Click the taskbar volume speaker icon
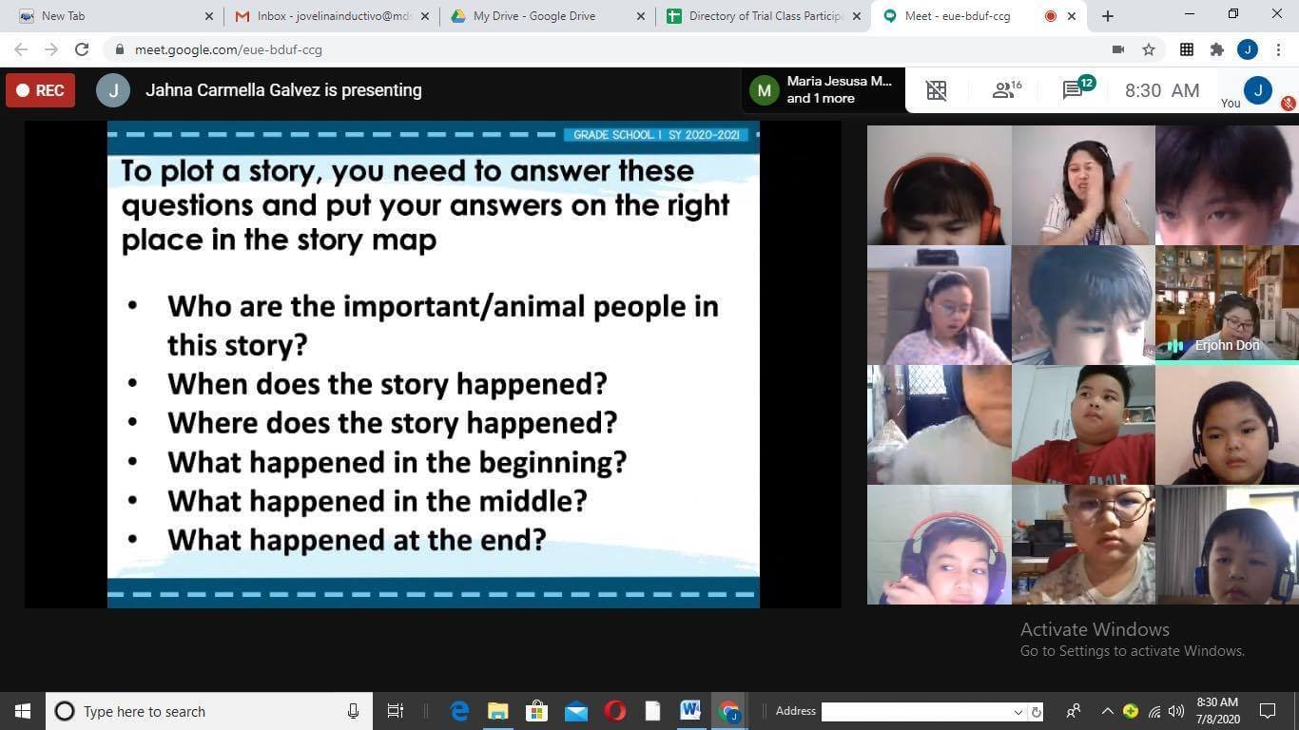The width and height of the screenshot is (1299, 730). pos(1176,711)
